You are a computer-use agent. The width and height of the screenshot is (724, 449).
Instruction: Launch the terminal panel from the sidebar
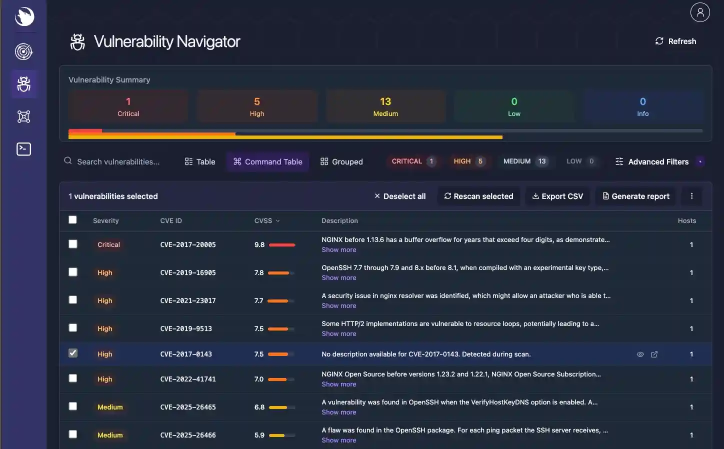coord(23,149)
